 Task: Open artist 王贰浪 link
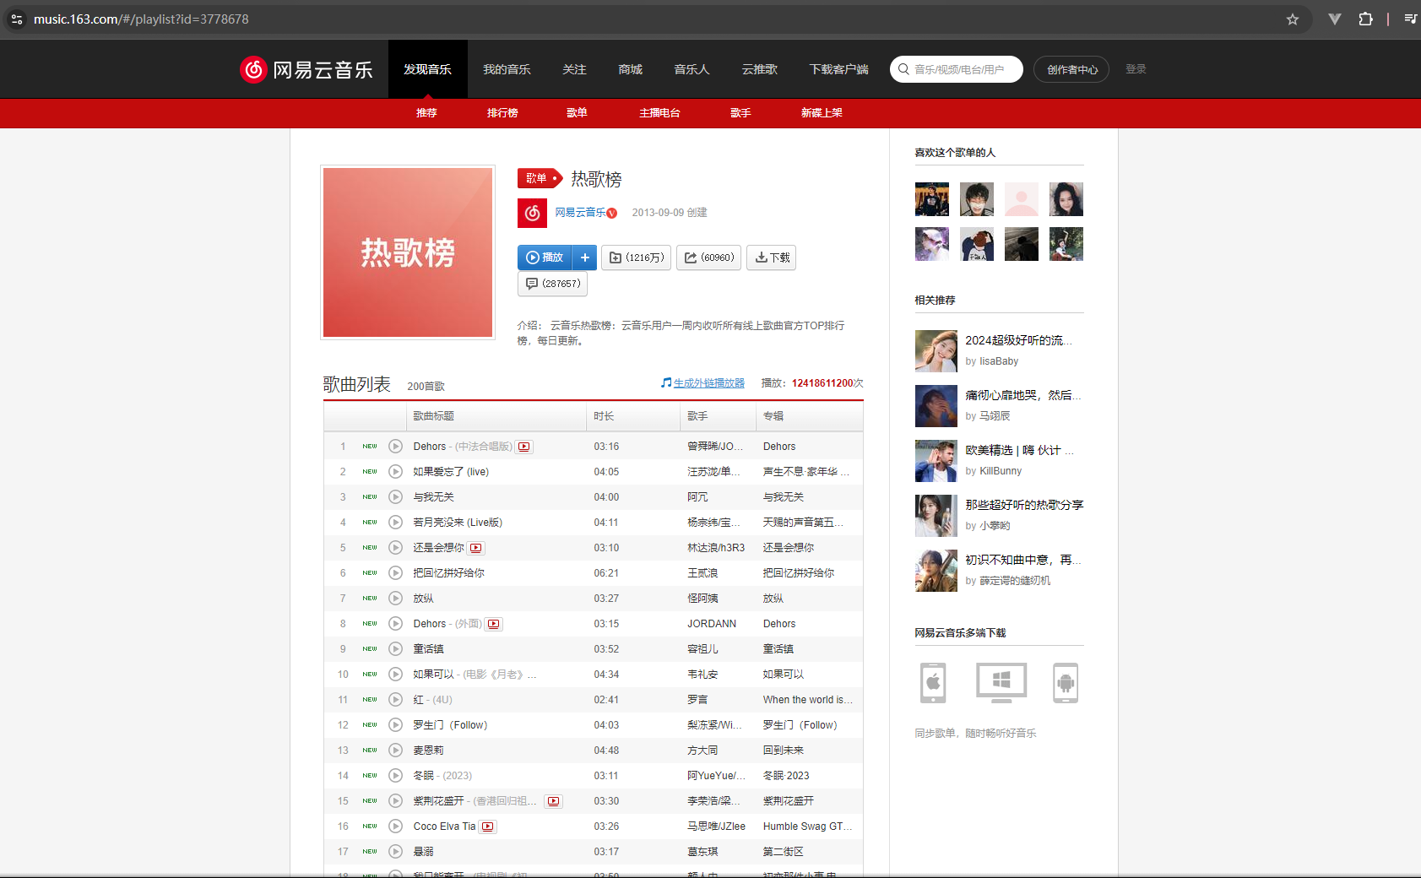tap(702, 573)
